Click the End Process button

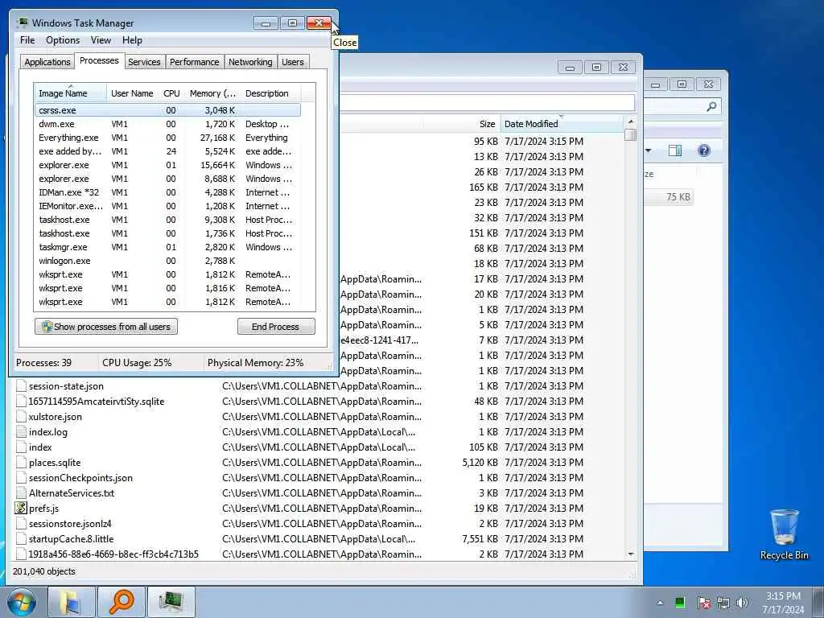click(x=276, y=327)
